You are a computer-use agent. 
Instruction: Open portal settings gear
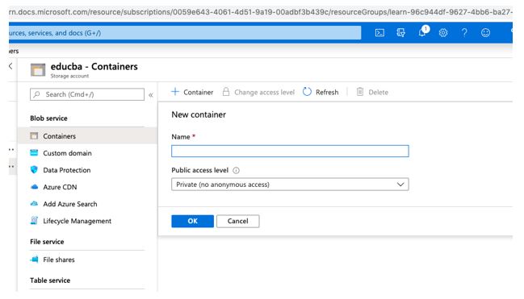coord(443,33)
